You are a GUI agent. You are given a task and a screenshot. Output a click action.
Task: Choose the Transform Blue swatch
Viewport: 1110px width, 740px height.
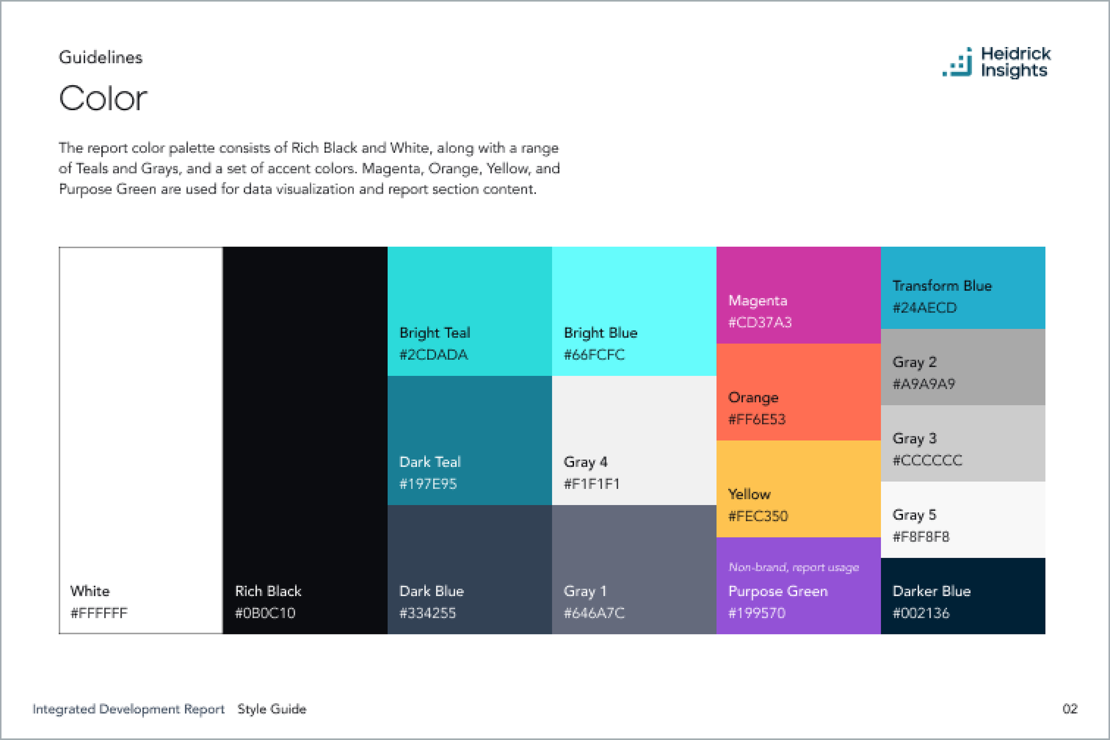click(x=962, y=287)
